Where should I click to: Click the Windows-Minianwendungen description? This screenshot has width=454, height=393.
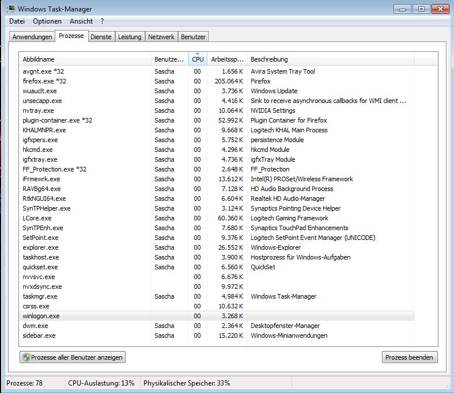coord(289,335)
